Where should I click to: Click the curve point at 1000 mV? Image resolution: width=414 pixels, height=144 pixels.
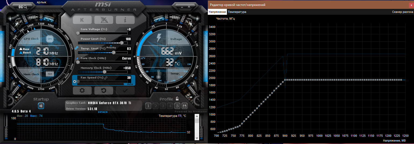coord(320,80)
